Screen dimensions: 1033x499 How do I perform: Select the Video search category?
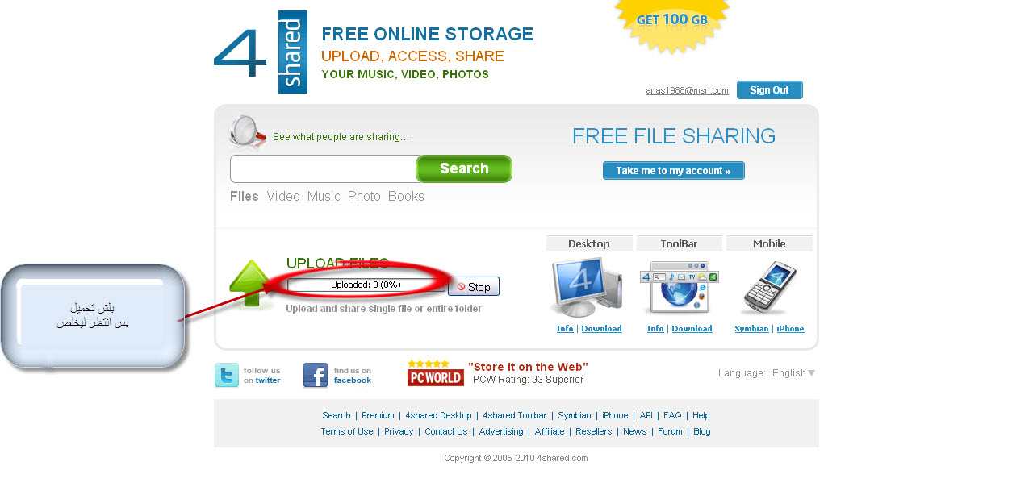[x=283, y=197]
